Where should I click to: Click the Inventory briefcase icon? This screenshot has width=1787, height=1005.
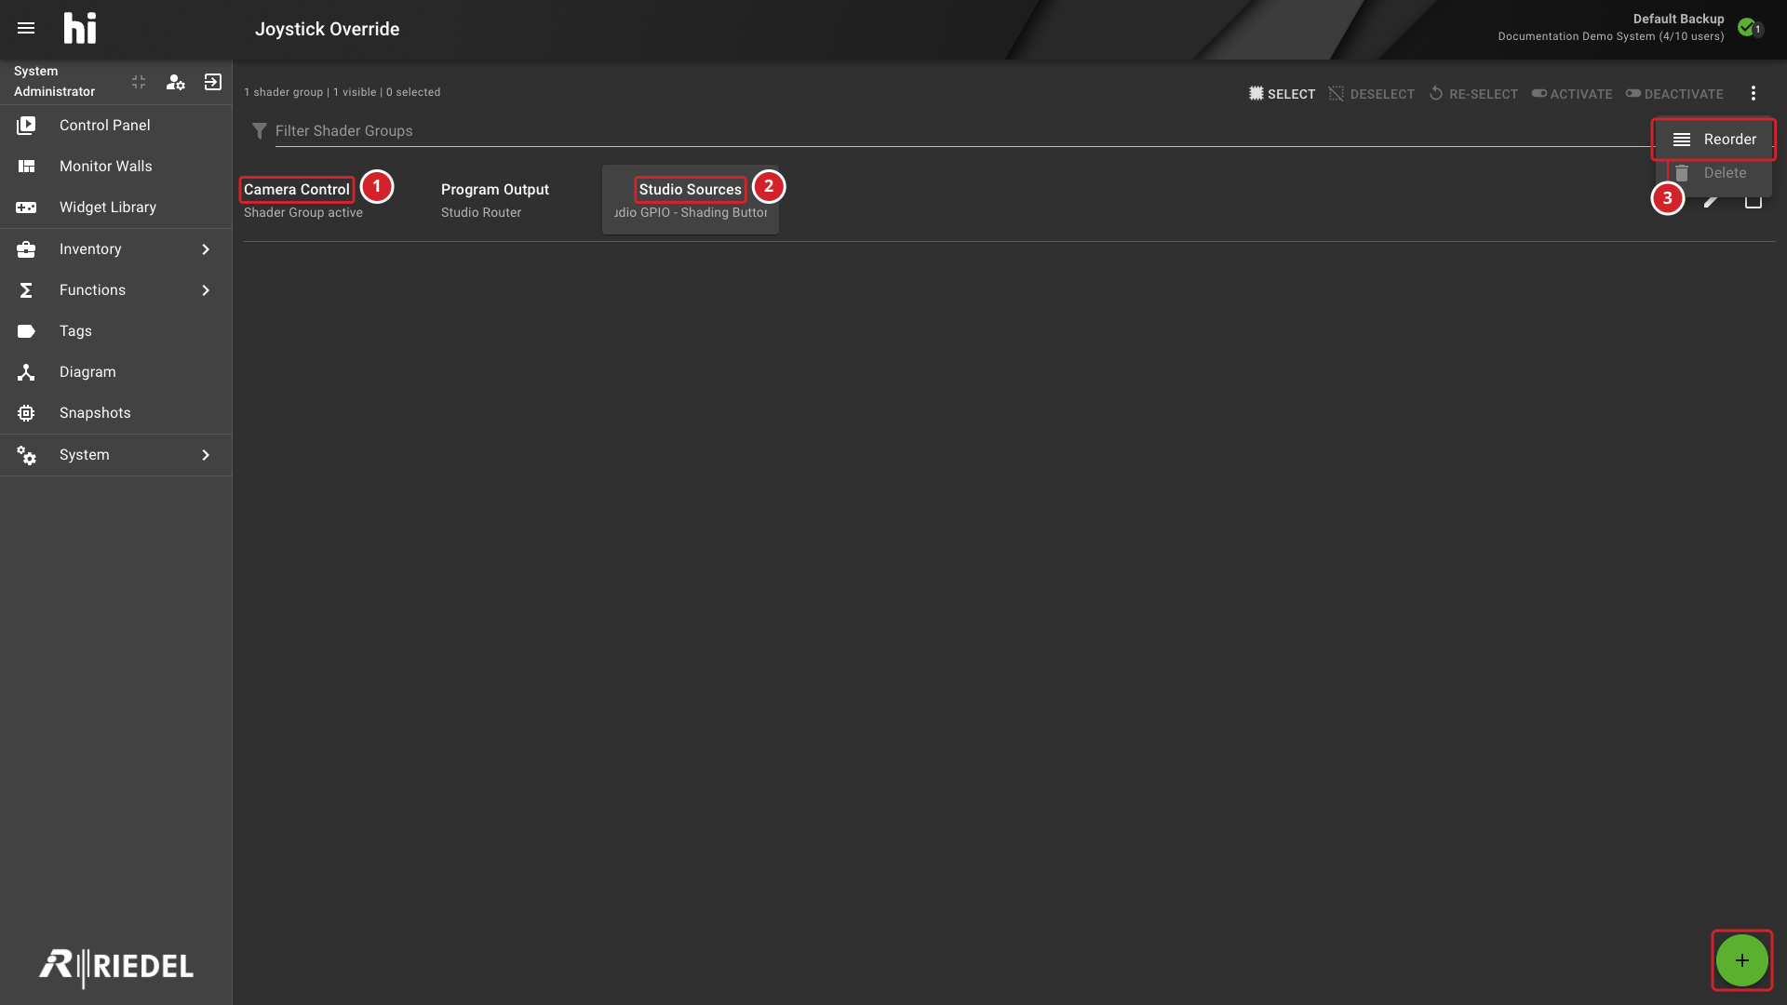click(26, 248)
